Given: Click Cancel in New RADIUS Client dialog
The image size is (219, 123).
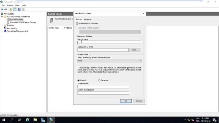Looking at the screenshot, I should pyautogui.click(x=139, y=101).
